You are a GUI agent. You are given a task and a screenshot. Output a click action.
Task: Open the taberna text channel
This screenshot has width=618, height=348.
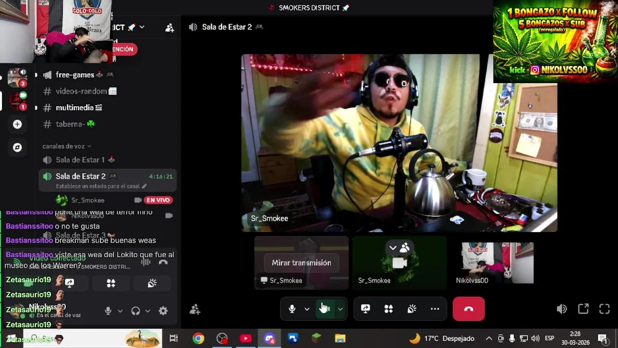point(107,124)
